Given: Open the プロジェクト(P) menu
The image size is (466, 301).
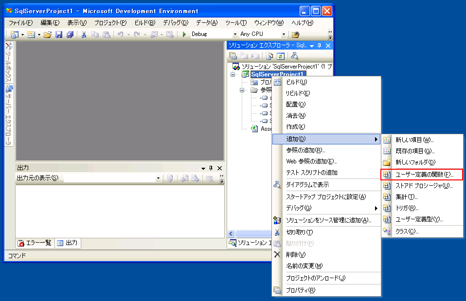Looking at the screenshot, I should pyautogui.click(x=110, y=23).
